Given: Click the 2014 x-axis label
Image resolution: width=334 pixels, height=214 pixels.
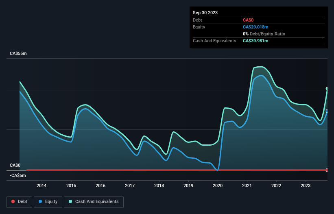Looking at the screenshot, I should [x=41, y=186].
